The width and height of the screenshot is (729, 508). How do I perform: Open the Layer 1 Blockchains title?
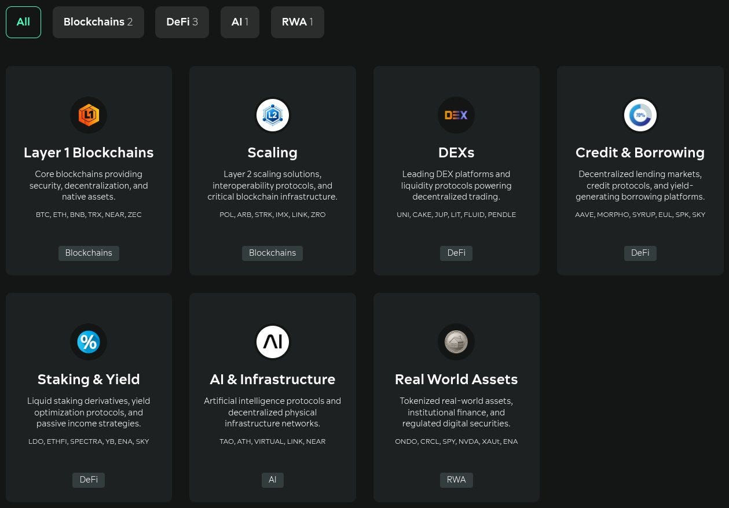[x=89, y=153]
